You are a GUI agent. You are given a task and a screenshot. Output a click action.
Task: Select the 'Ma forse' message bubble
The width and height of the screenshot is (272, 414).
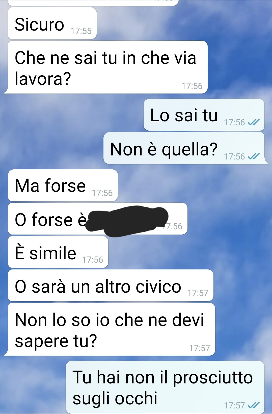(x=63, y=185)
